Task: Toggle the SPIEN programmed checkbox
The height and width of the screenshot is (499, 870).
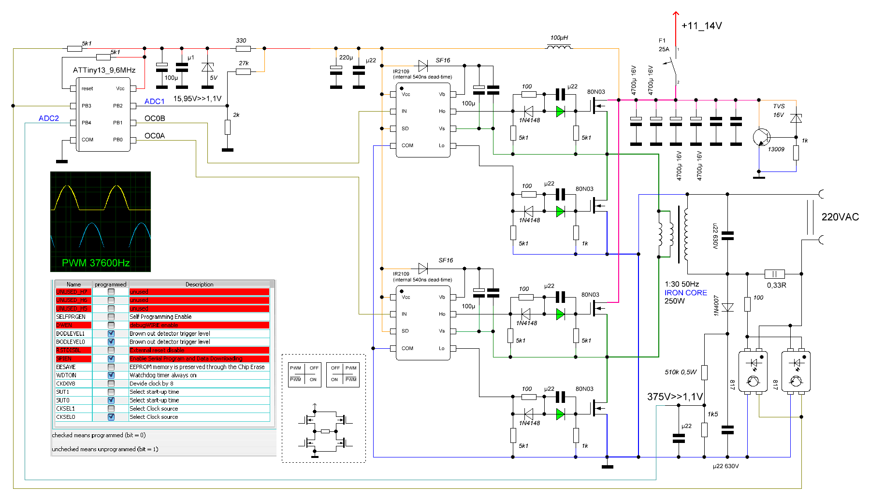Action: [111, 358]
